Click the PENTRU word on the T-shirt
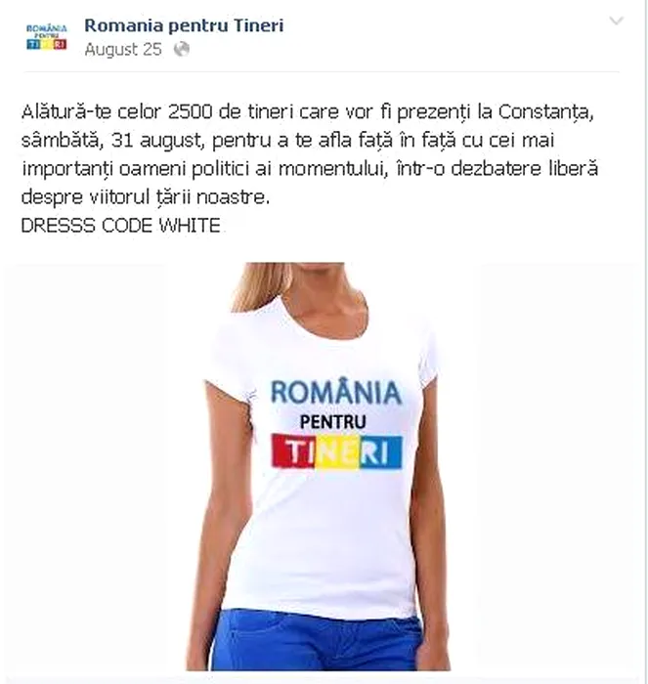This screenshot has width=648, height=684. [x=333, y=422]
